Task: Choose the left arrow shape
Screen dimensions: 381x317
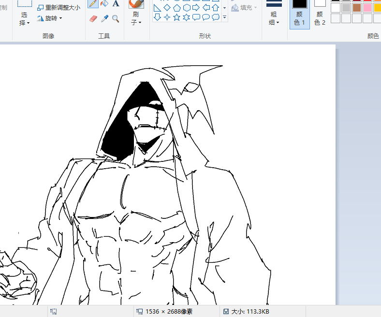Action: [206, 8]
